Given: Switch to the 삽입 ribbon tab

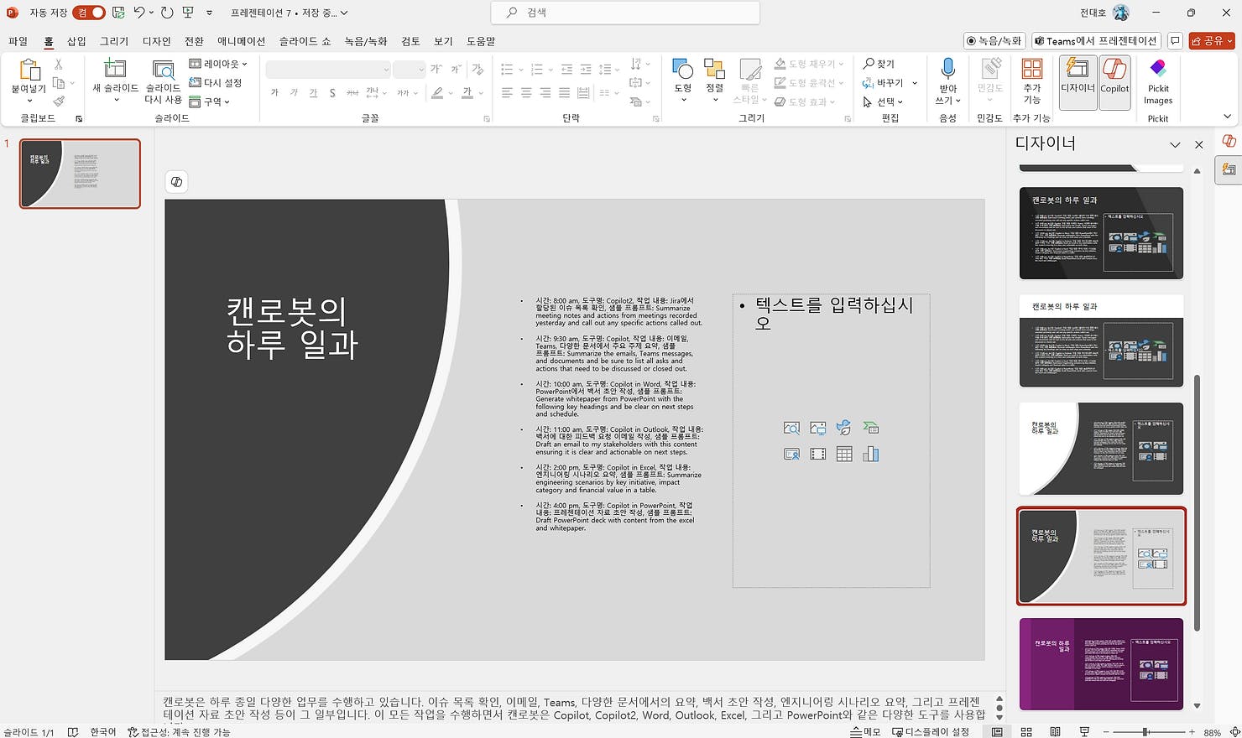Looking at the screenshot, I should 76,40.
